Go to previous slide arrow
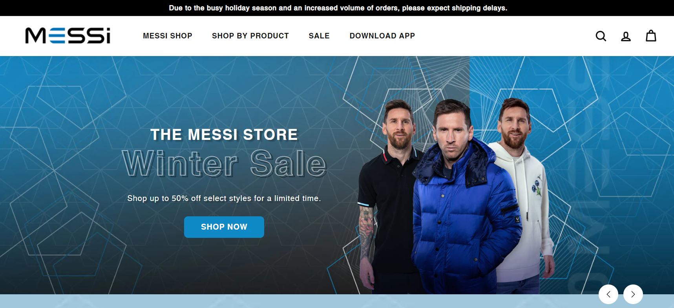 point(608,294)
